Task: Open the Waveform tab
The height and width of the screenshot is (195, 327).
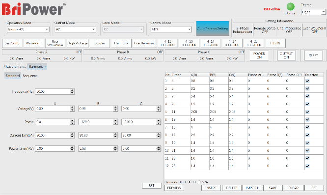Action: (33, 43)
